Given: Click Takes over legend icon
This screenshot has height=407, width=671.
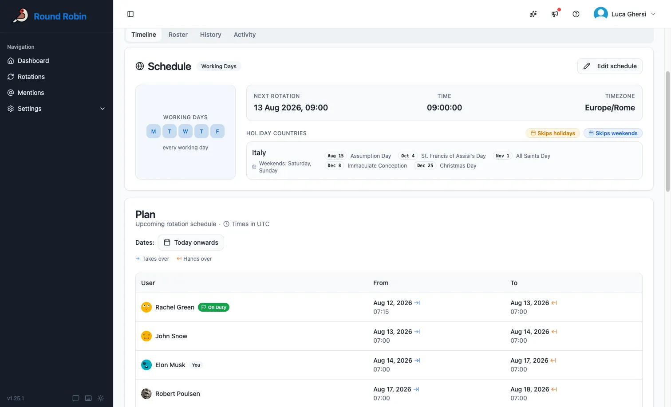Looking at the screenshot, I should (138, 258).
